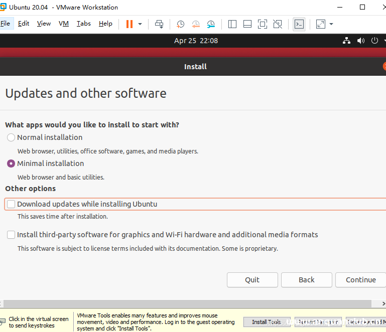Enable Download updates while installing Ubuntu
The width and height of the screenshot is (386, 332).
(11, 204)
